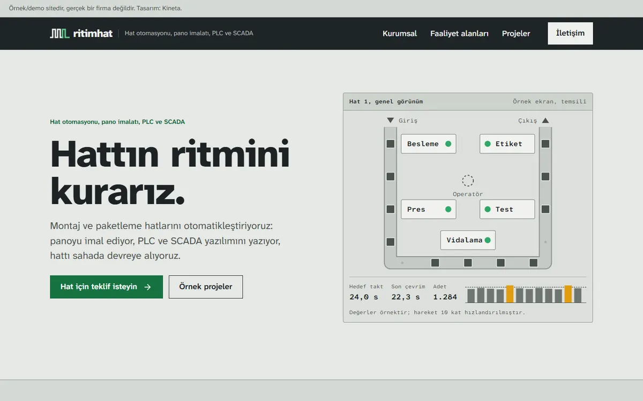Click the Giriş down-triangle icon
This screenshot has width=643, height=401.
(391, 121)
